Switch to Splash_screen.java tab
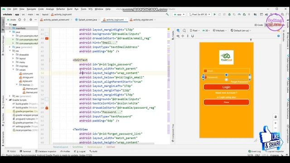290x163 pixels. [x=87, y=19]
